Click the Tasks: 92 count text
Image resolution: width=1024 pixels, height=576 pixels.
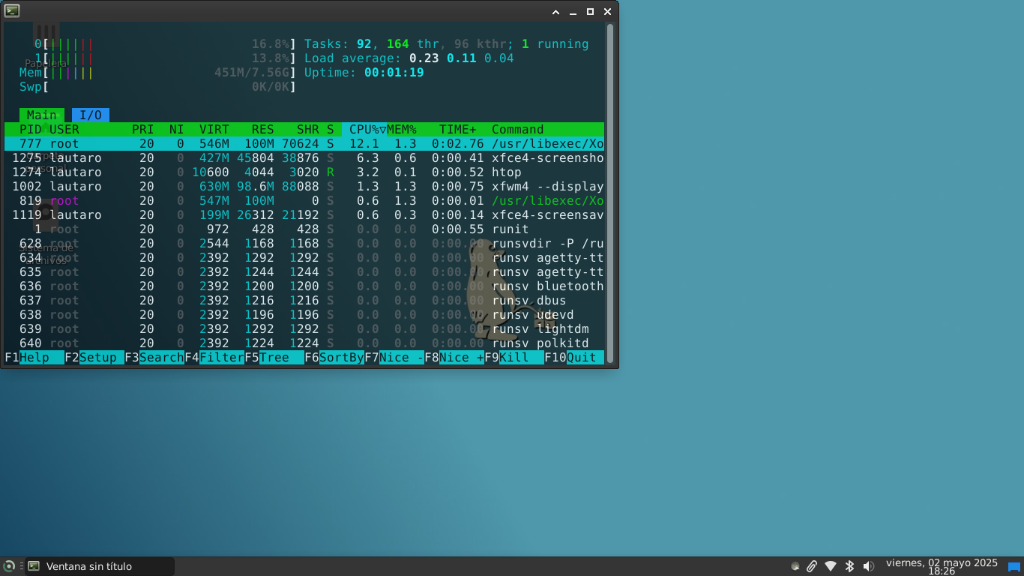(x=338, y=44)
